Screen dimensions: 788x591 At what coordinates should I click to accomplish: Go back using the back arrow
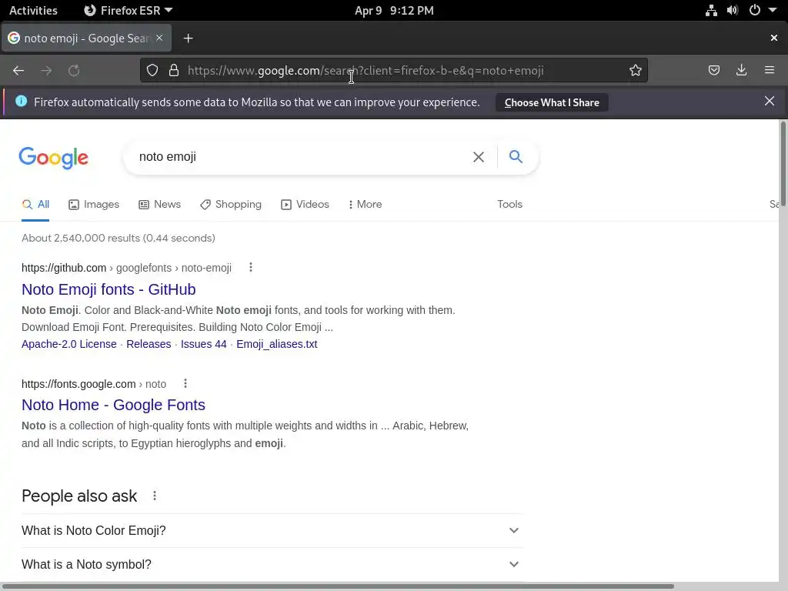point(18,70)
